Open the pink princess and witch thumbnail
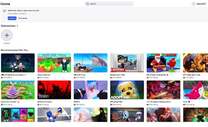This screenshot has width=208, height=127. tap(91, 115)
